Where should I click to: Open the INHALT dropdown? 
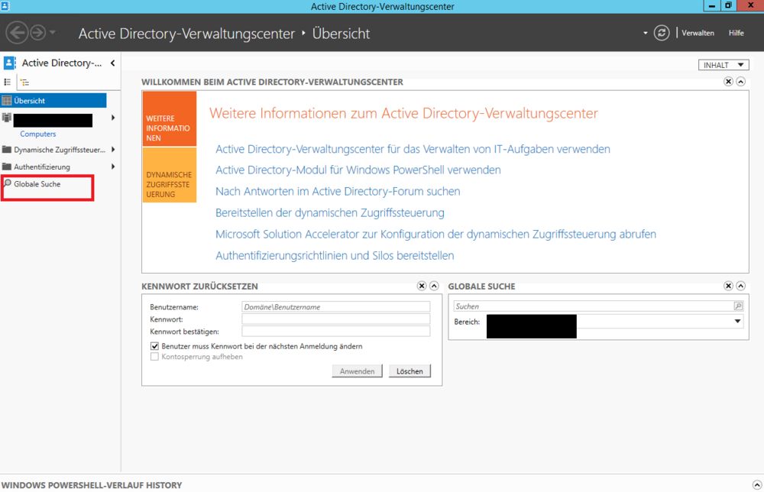tap(723, 65)
